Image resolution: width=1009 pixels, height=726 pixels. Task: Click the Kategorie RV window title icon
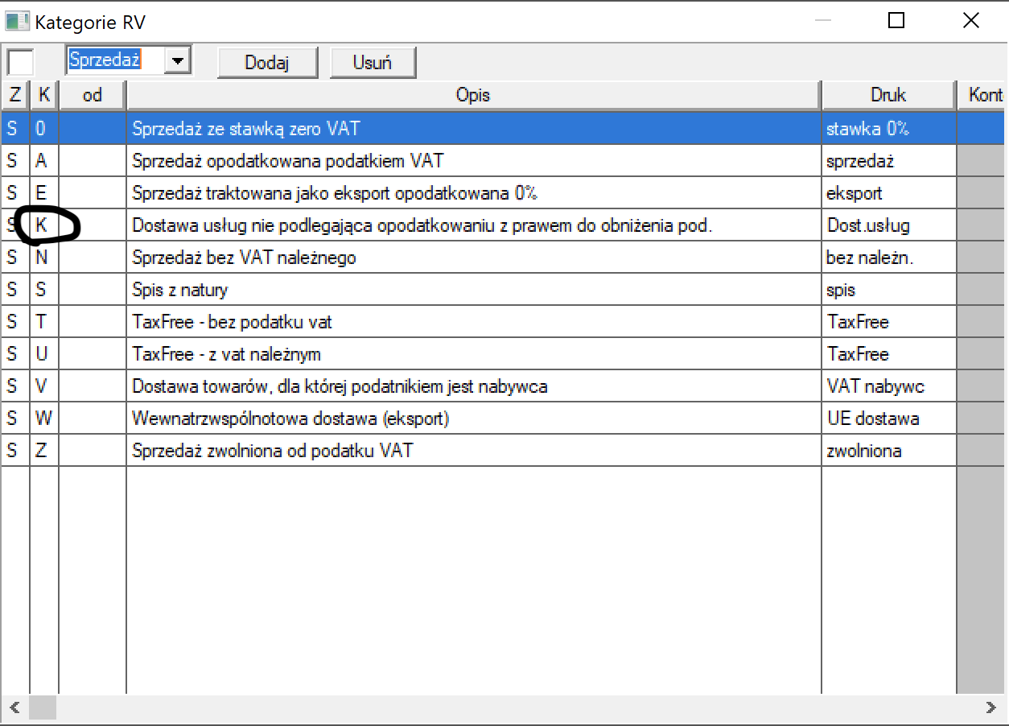coord(18,22)
